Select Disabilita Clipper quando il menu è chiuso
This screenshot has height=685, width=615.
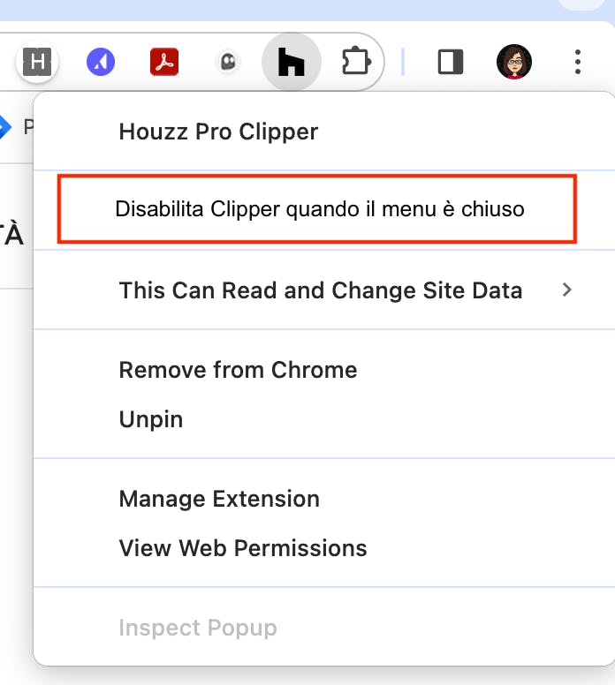320,209
